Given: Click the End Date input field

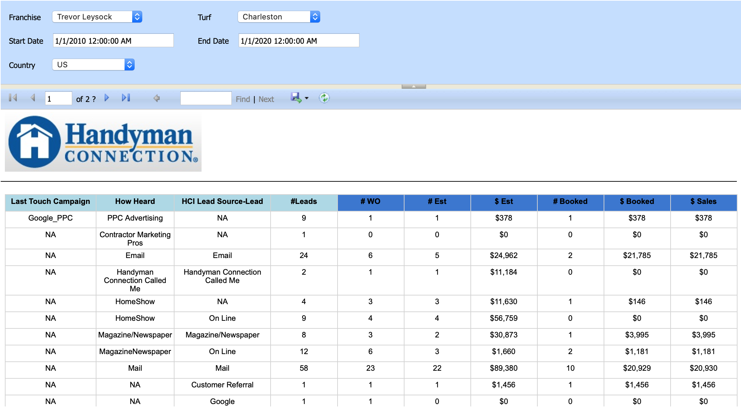Looking at the screenshot, I should pos(299,41).
